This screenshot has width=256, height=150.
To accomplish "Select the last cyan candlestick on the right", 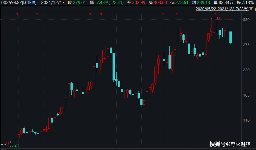I will point(231,37).
